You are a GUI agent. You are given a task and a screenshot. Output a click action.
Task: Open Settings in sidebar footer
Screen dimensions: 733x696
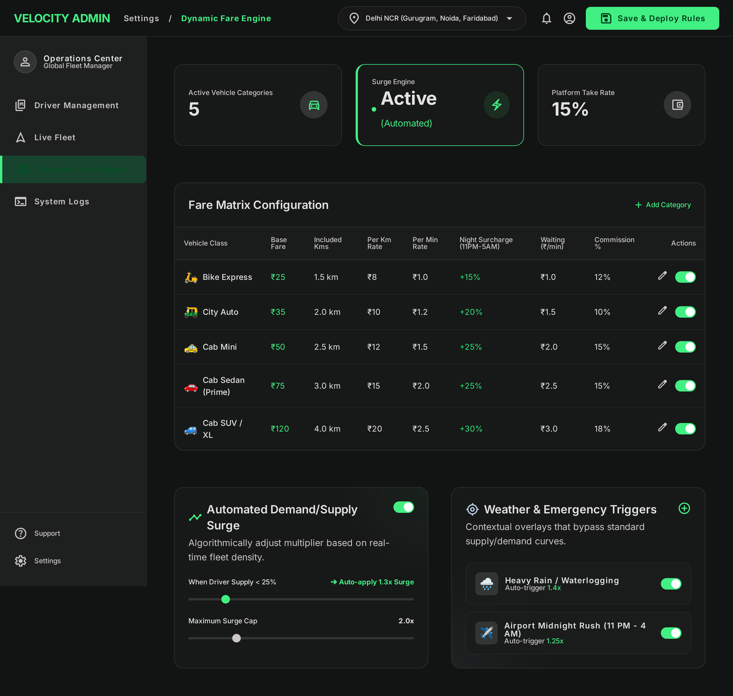click(x=73, y=561)
